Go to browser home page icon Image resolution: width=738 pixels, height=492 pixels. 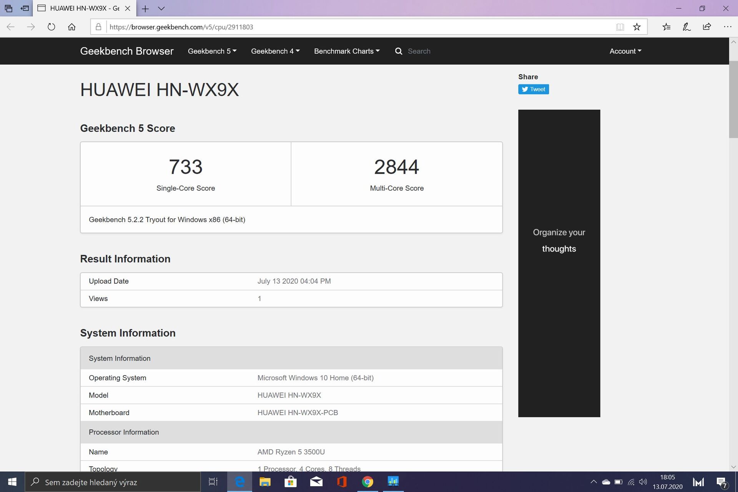pyautogui.click(x=71, y=27)
